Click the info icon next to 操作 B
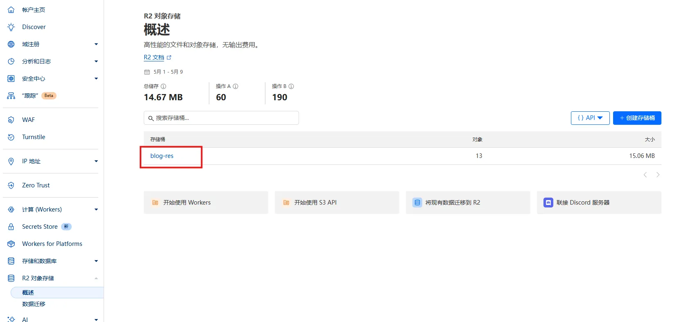 click(291, 86)
